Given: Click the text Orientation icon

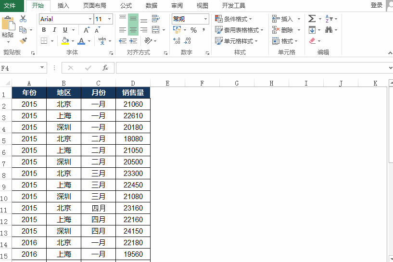Looking at the screenshot, I should (148, 40).
